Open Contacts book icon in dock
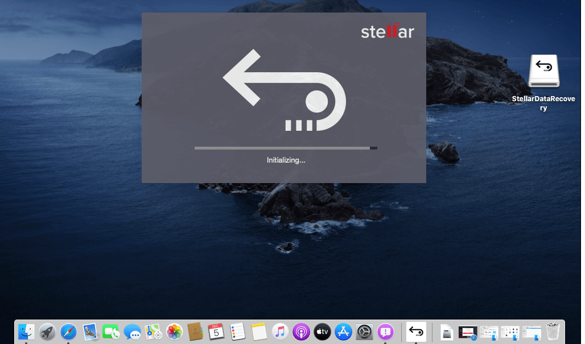This screenshot has width=585, height=344. [196, 331]
